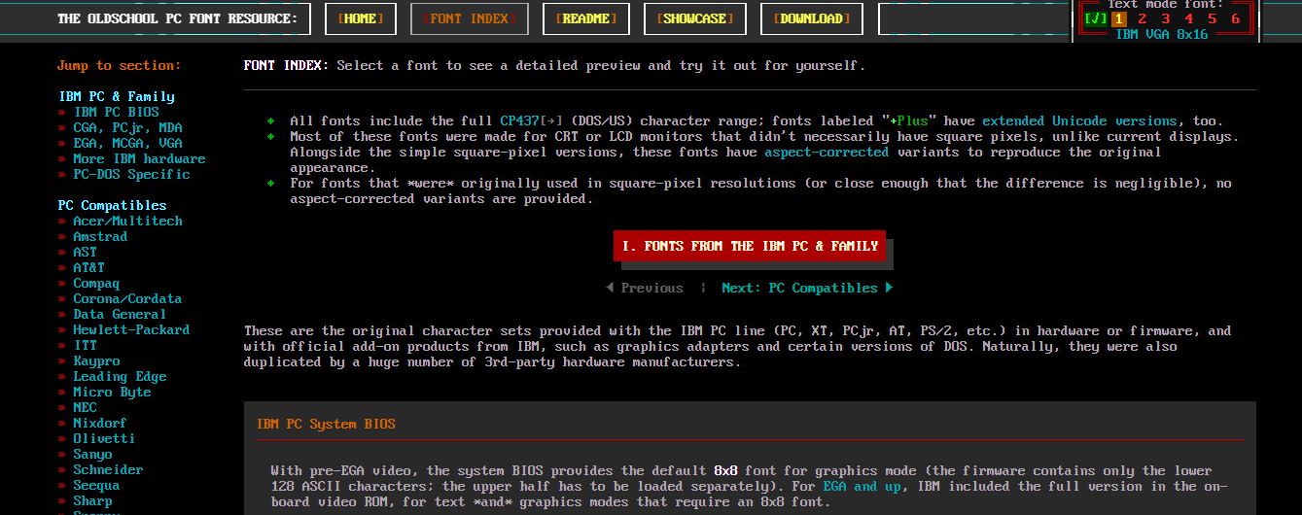The image size is (1302, 515).
Task: Jump to IBM PC BIOS section
Action: coord(116,112)
